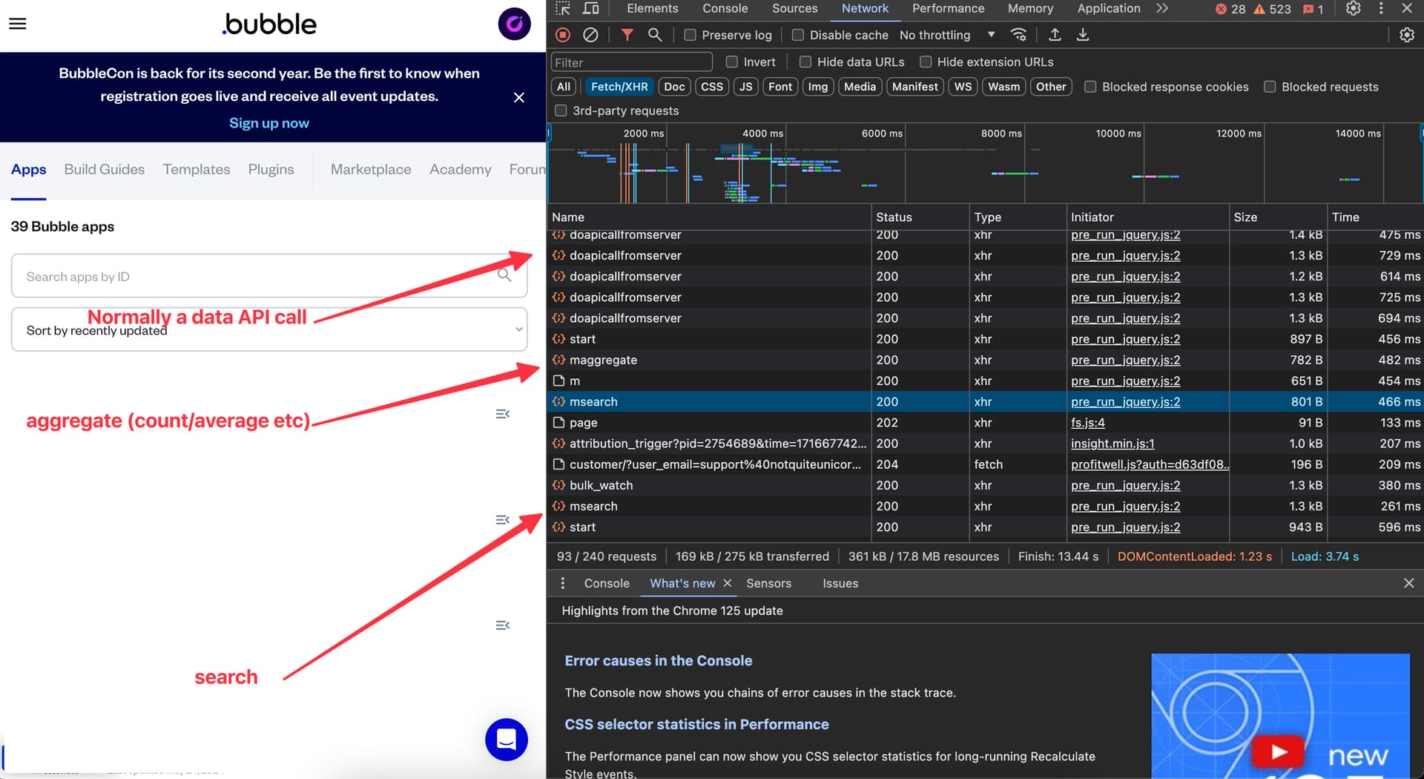Clear the network log

tap(590, 35)
